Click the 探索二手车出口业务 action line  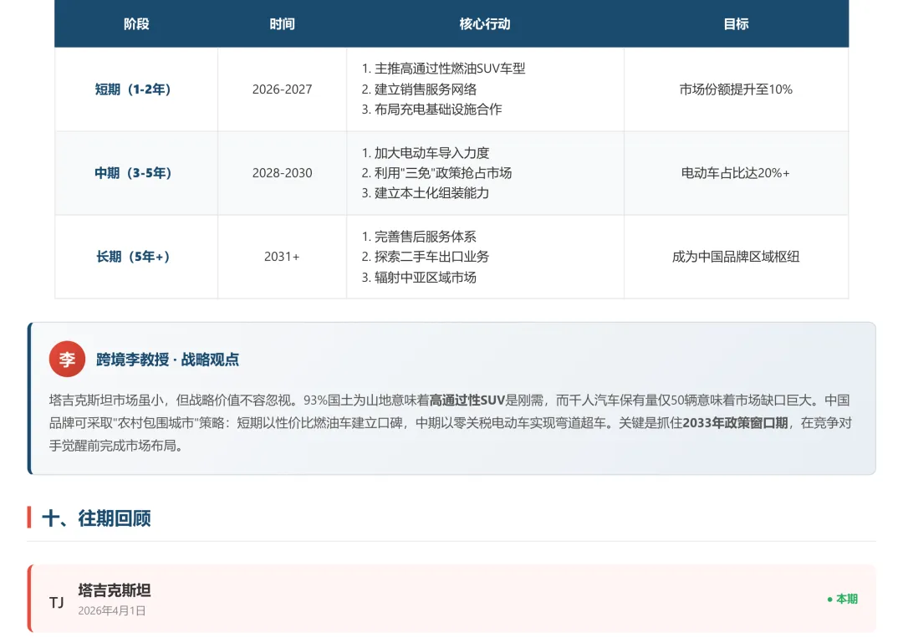[x=426, y=256]
